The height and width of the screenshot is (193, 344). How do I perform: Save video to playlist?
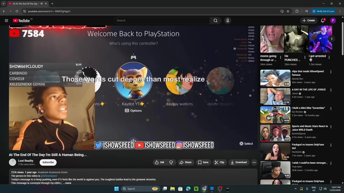click(x=203, y=162)
